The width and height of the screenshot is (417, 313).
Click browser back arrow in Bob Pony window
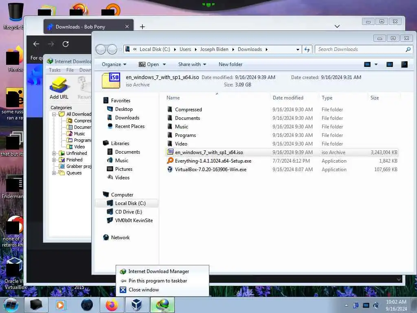pos(36,44)
